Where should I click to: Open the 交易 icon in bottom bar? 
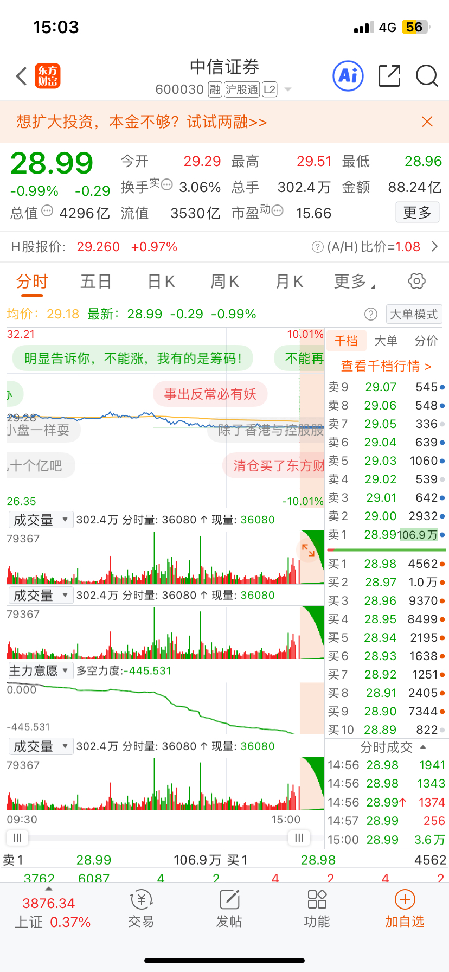click(141, 900)
